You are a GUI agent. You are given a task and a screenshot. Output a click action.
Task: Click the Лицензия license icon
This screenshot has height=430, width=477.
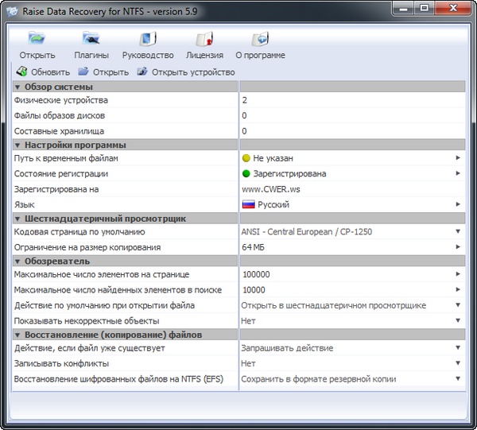tap(204, 39)
